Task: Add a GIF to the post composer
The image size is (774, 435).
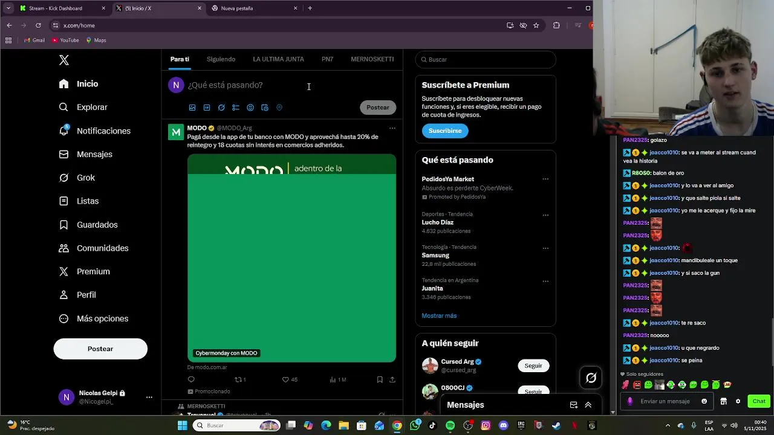Action: tap(207, 108)
